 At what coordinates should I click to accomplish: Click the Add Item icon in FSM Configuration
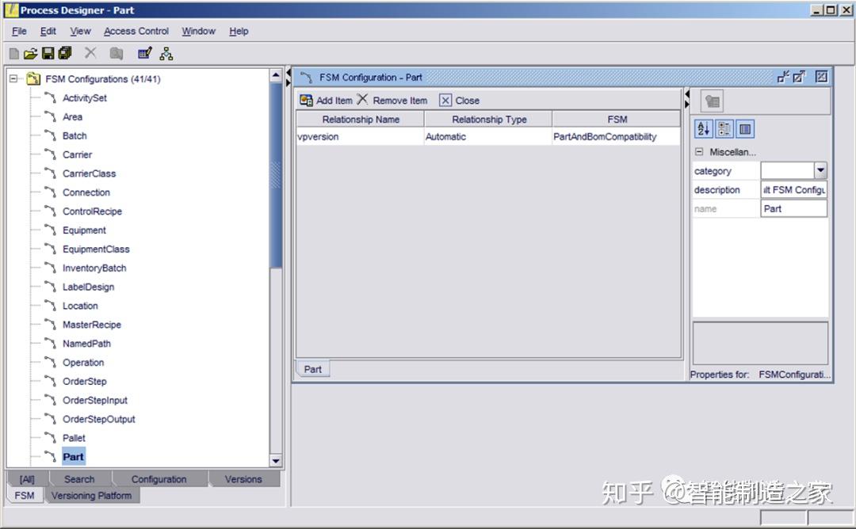pos(305,101)
